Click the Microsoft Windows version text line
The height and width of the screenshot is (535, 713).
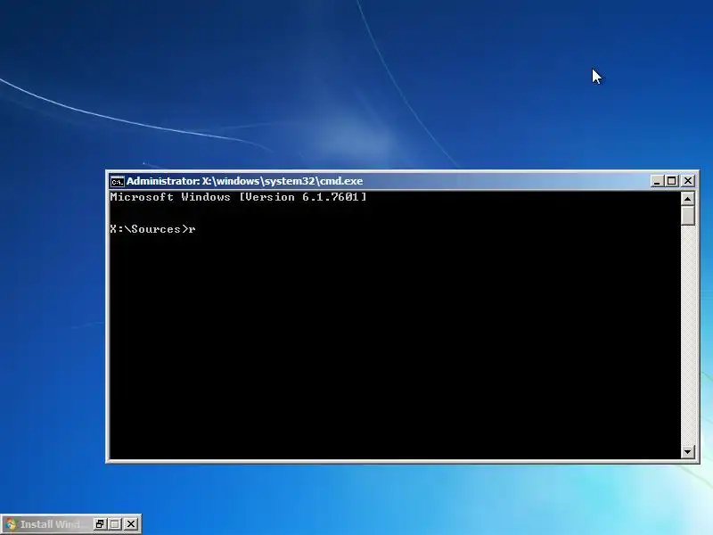tap(238, 197)
